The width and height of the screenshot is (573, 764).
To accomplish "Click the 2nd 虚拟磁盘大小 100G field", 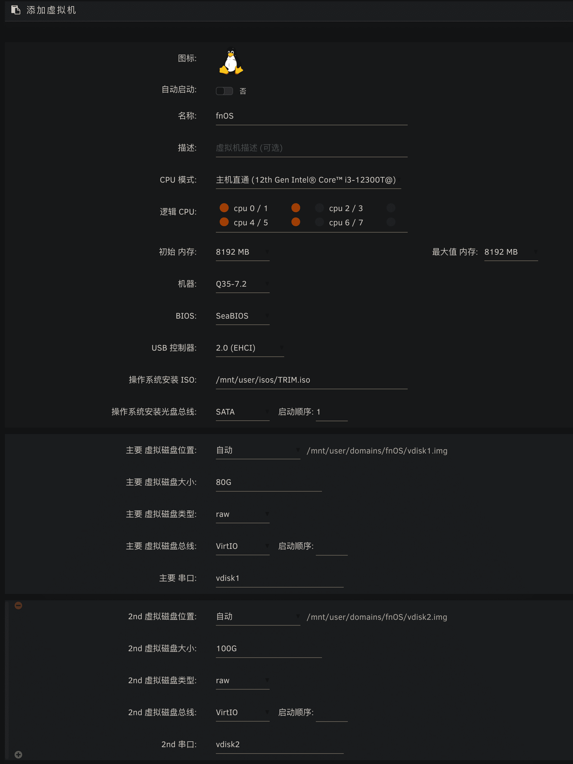I will 269,649.
